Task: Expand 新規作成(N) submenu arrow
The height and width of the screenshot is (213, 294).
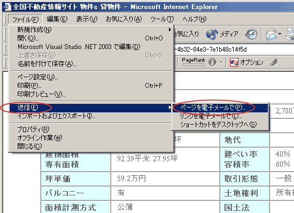Action: 169,29
